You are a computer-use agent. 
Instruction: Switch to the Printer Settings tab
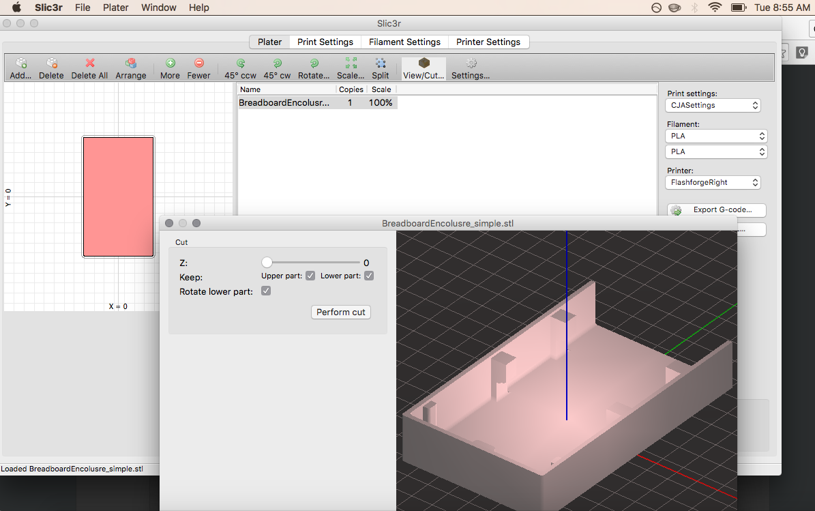pos(488,42)
